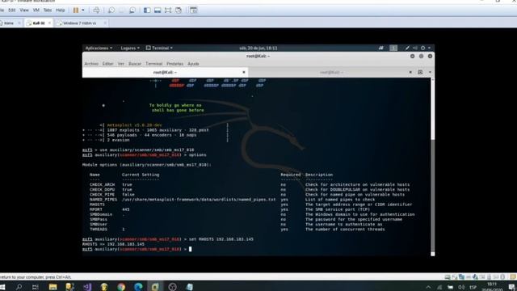
Task: Click the active VMware Workstation taskbar icon
Action: click(155, 287)
